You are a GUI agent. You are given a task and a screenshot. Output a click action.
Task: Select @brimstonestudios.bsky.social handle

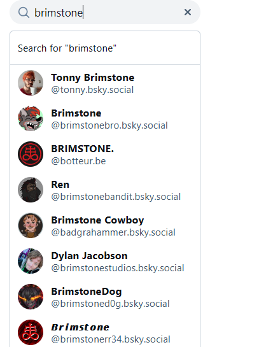[x=118, y=268]
